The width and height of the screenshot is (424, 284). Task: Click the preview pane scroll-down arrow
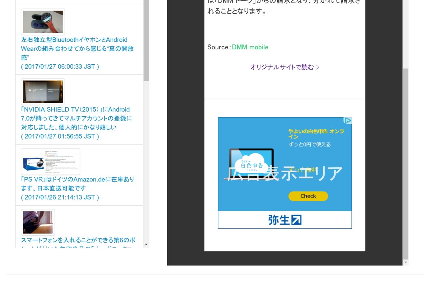[x=405, y=262]
